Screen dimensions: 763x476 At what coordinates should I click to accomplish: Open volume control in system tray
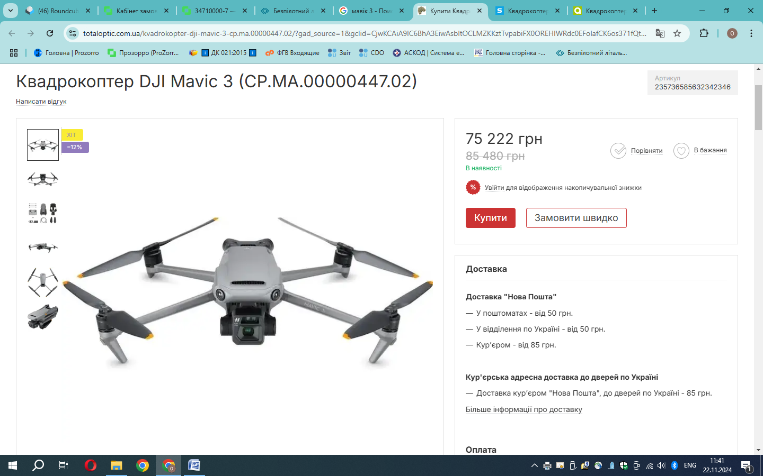[661, 465]
